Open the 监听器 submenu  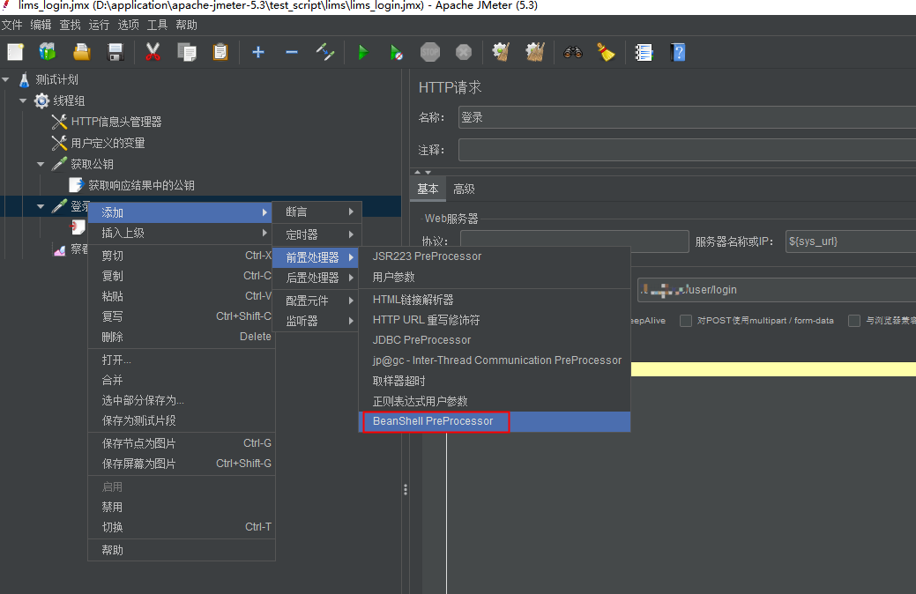317,321
